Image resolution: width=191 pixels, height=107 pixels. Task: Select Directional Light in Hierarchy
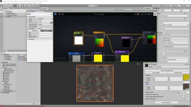tap(12, 15)
